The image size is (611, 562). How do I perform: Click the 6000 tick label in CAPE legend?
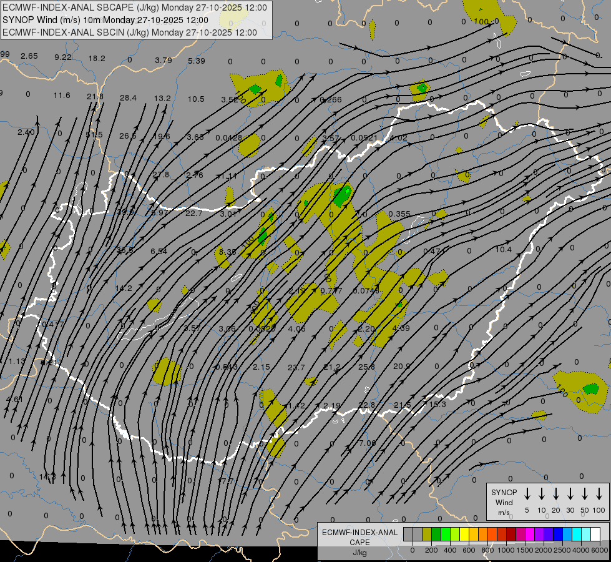600,550
